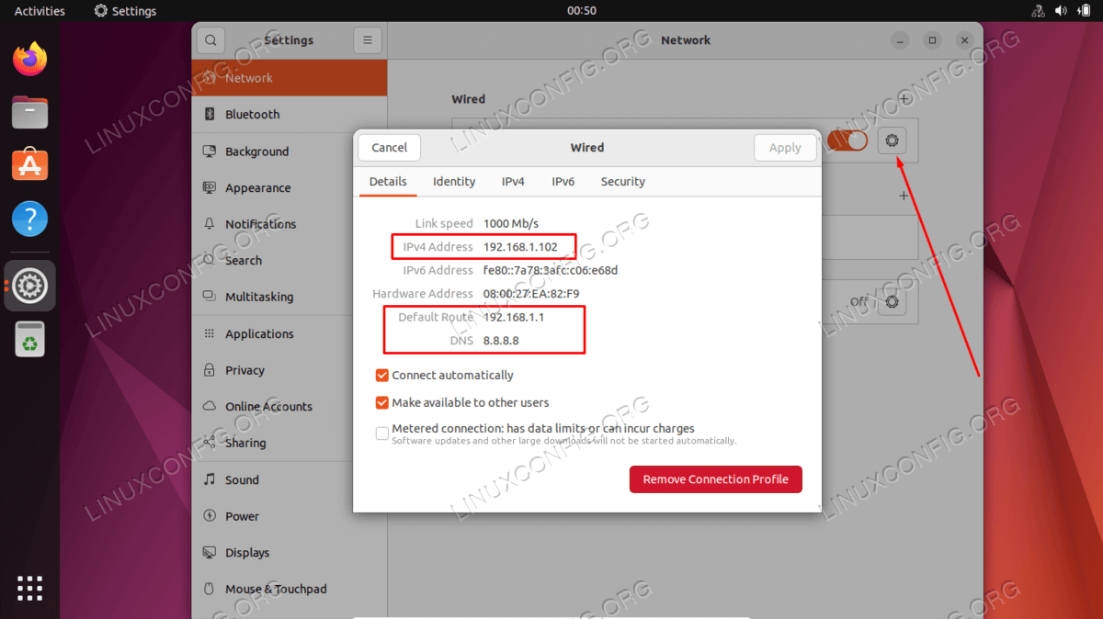Uncheck Connect automatically
Screen dimensions: 1103x619
[382, 376]
